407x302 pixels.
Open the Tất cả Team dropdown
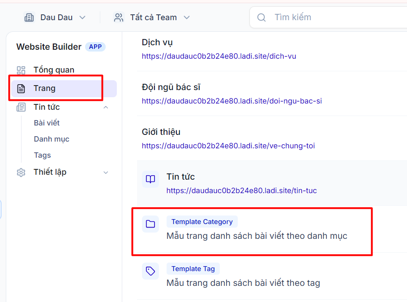click(152, 17)
